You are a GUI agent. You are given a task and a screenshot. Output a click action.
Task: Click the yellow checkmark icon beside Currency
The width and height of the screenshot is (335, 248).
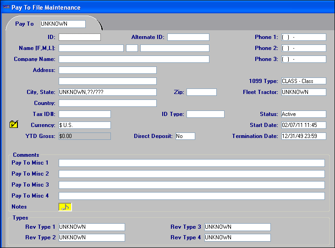click(14, 124)
